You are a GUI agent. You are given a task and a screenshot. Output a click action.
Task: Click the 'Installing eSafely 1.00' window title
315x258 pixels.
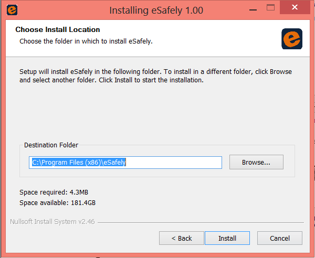tap(156, 10)
